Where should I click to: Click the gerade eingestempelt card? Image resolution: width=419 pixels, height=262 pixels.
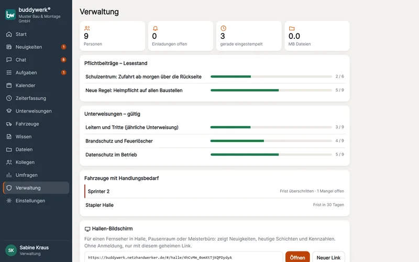[249, 36]
